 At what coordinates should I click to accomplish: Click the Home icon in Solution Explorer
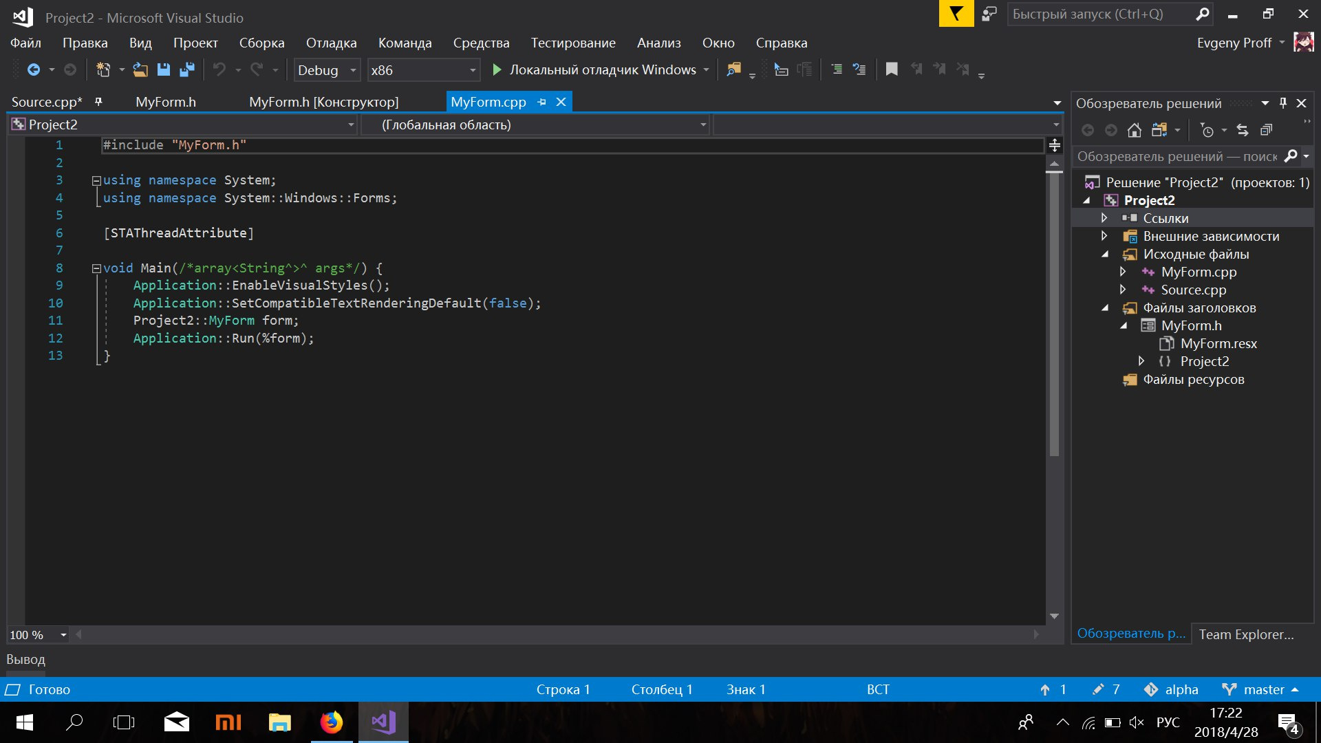pos(1135,130)
